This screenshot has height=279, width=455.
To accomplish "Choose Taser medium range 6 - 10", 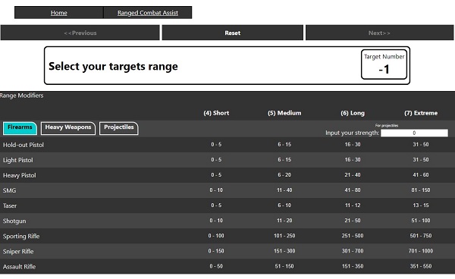I will pos(284,205).
